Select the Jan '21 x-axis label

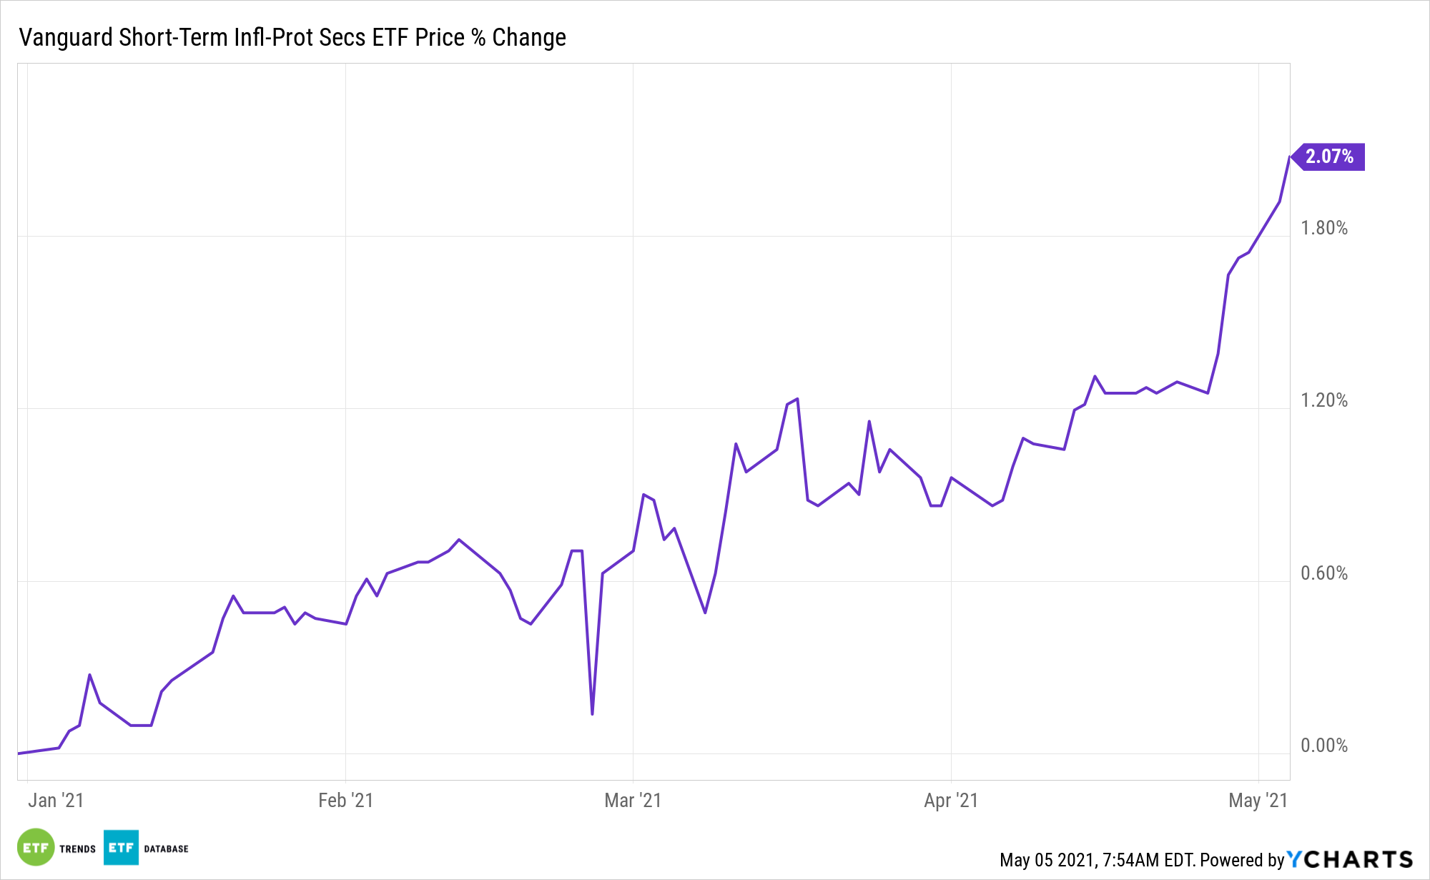pyautogui.click(x=56, y=800)
